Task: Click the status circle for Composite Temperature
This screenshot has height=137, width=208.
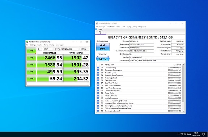Action: 98,70
